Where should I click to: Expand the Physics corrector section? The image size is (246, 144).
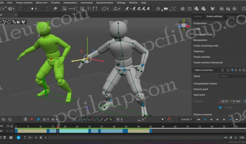(203, 115)
